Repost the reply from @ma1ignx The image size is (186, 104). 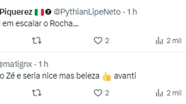tap(37, 93)
